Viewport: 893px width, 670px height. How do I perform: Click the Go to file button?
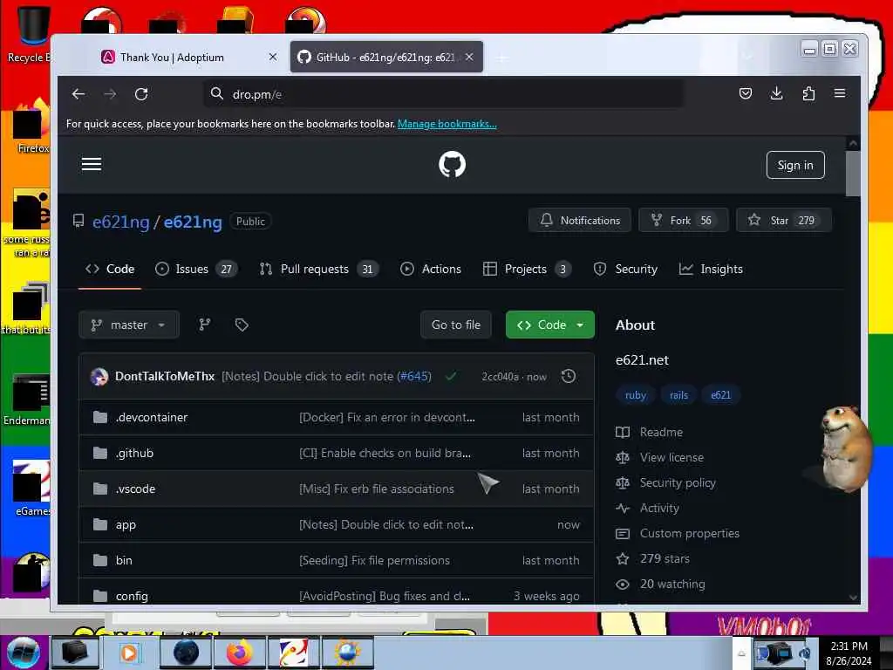455,325
